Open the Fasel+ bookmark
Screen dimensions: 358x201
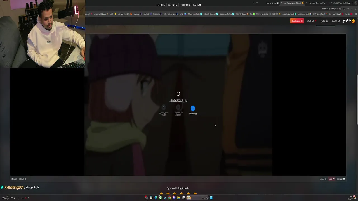coord(113,14)
